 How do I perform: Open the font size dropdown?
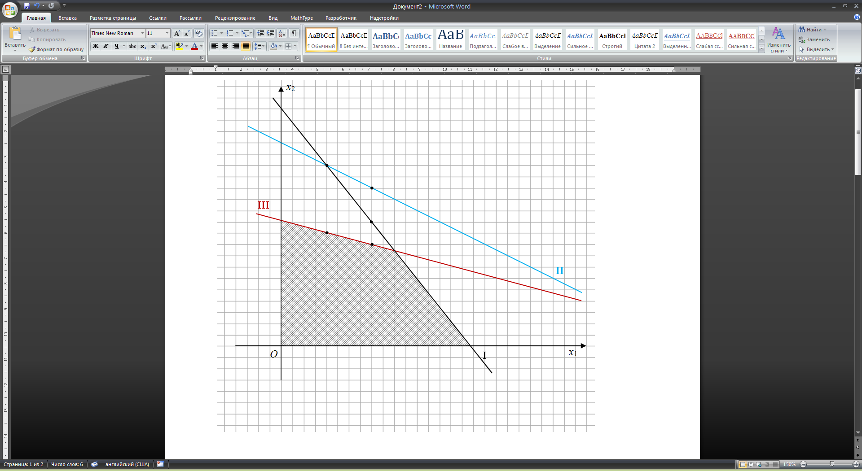(x=167, y=33)
